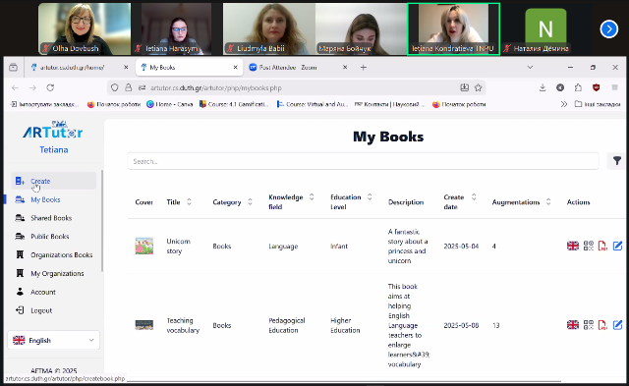Screen dimensions: 629x386
Task: Click the Tetiana user name
Action: tap(54, 150)
